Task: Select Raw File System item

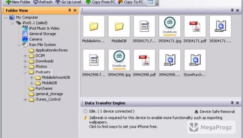Action: (43, 44)
